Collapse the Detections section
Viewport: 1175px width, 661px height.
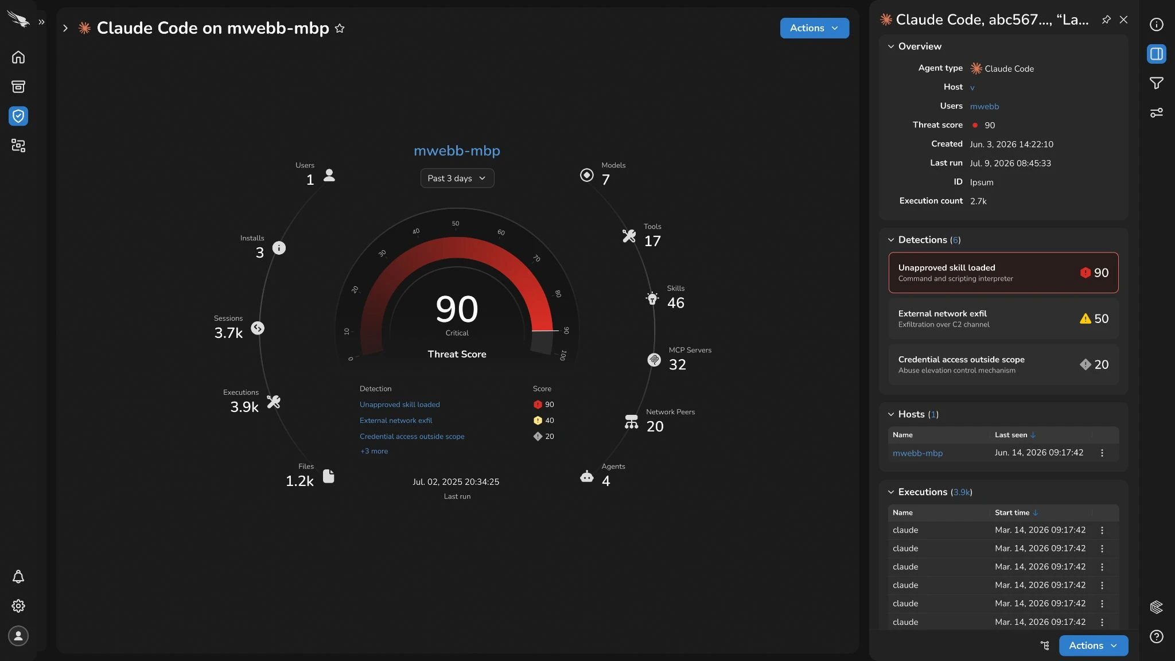click(891, 240)
